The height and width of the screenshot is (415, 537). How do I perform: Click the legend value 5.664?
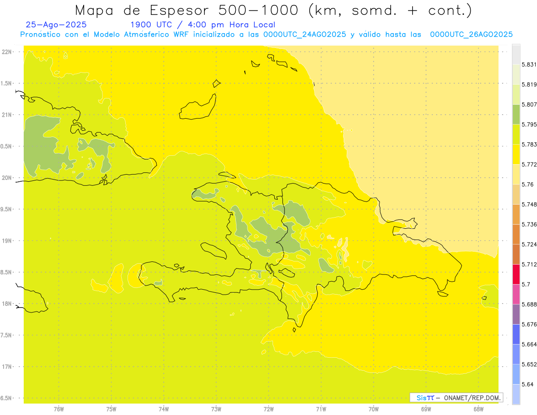pyautogui.click(x=529, y=344)
